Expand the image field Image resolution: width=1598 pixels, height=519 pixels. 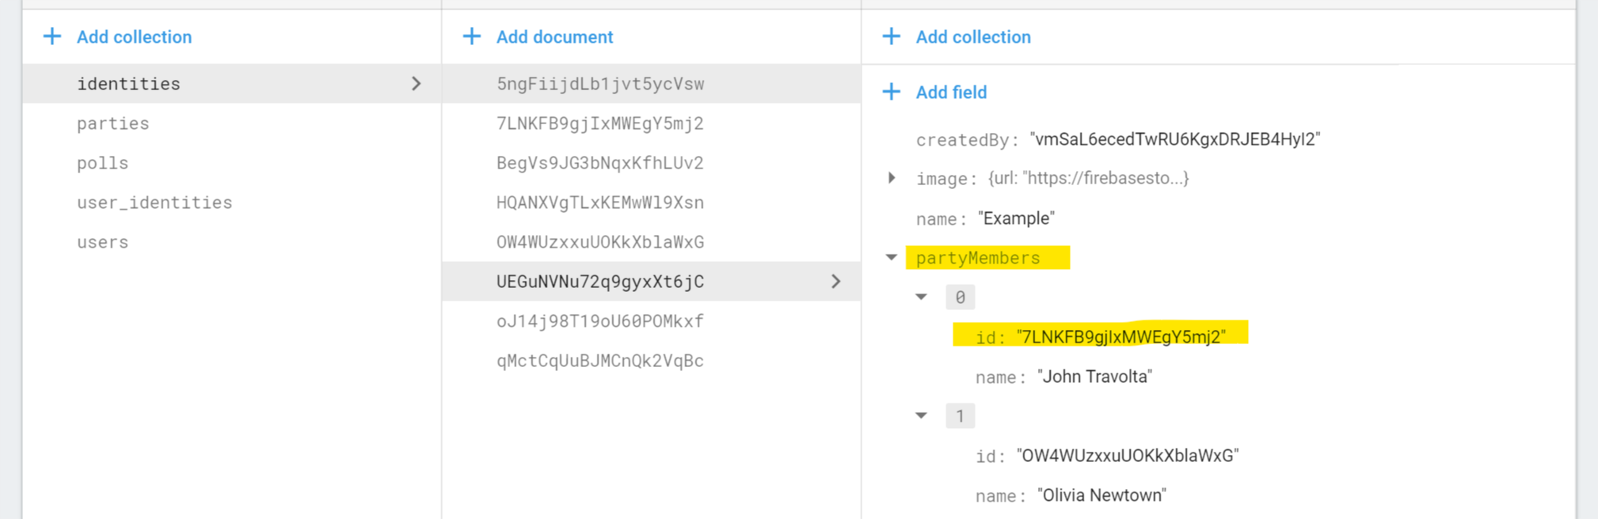click(892, 178)
